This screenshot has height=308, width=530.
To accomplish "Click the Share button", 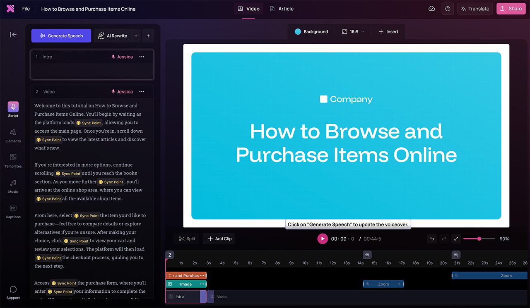I will tap(511, 9).
